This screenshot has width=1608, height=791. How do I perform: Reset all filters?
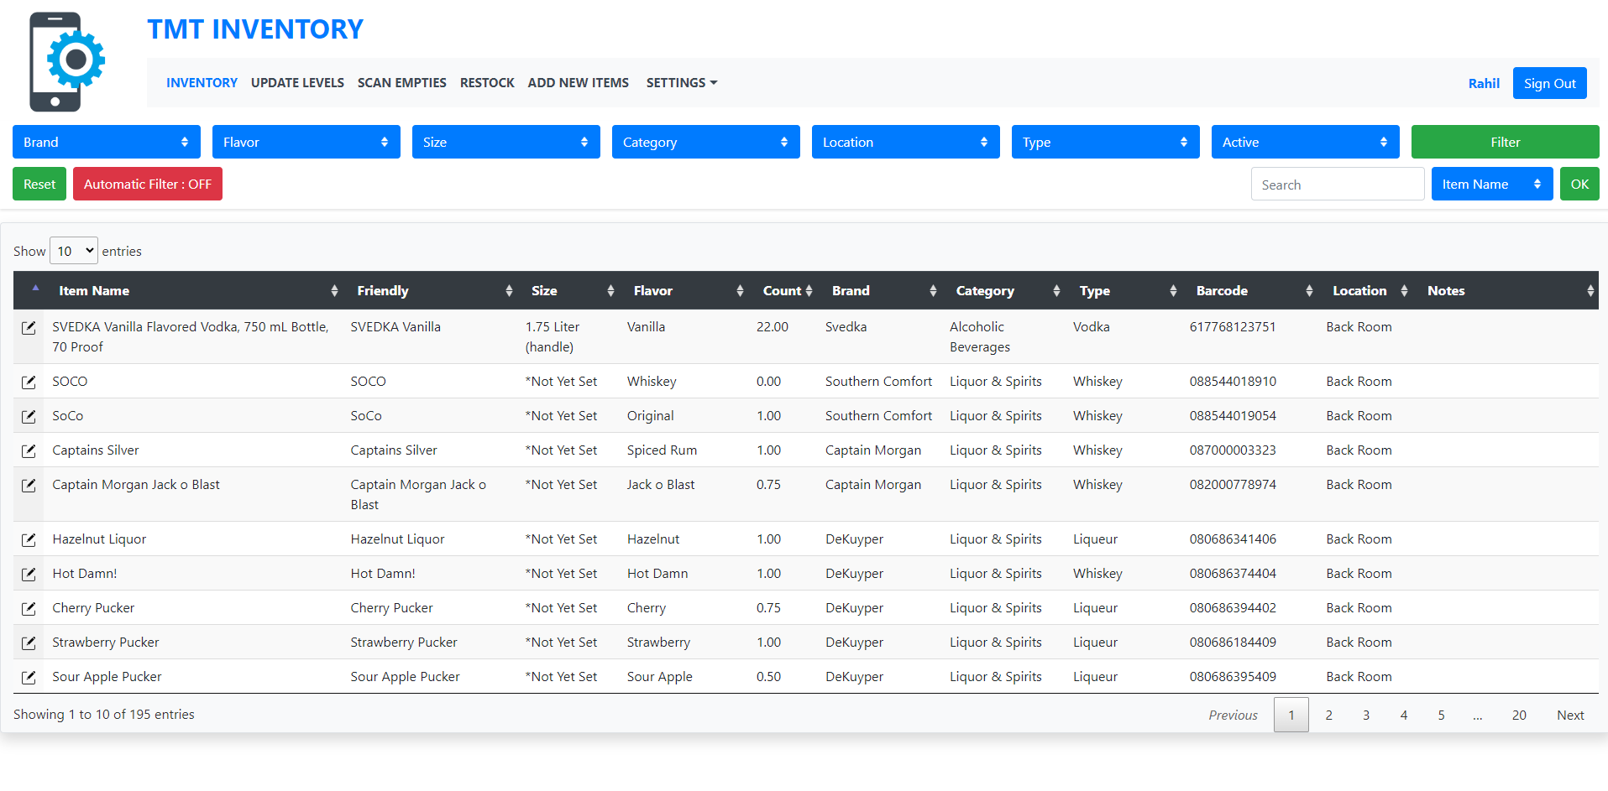39,184
